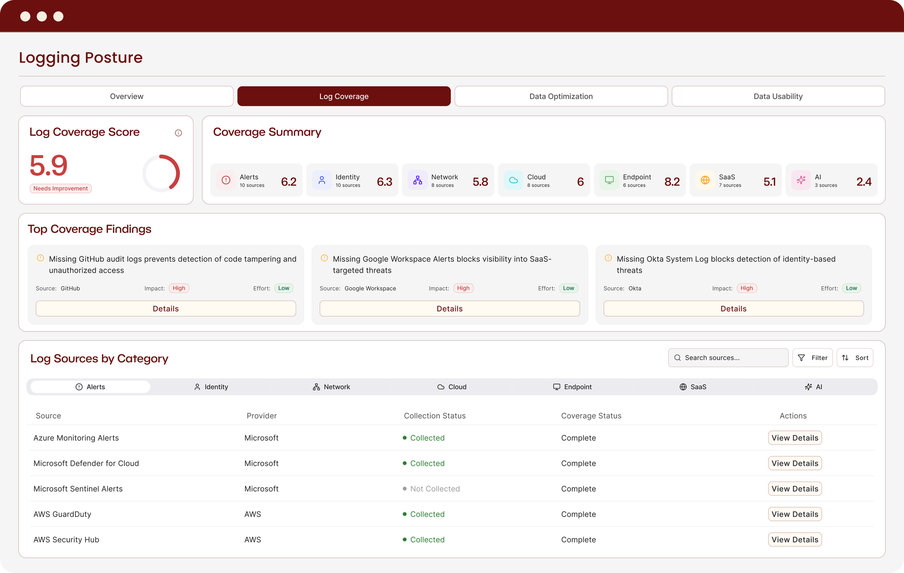The height and width of the screenshot is (573, 904).
Task: Open the Sort options for log sources
Action: (x=855, y=358)
